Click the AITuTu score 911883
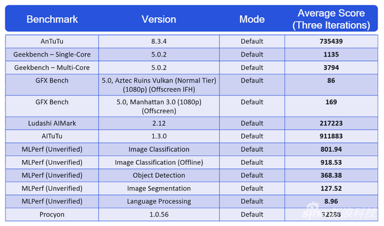 pos(331,136)
